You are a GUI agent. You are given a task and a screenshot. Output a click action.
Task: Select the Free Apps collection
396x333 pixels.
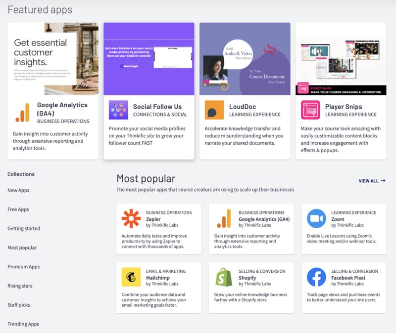[x=18, y=209]
